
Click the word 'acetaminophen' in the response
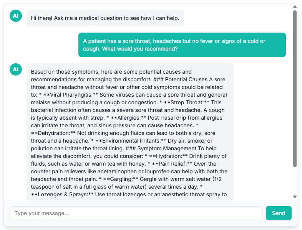click(x=117, y=172)
